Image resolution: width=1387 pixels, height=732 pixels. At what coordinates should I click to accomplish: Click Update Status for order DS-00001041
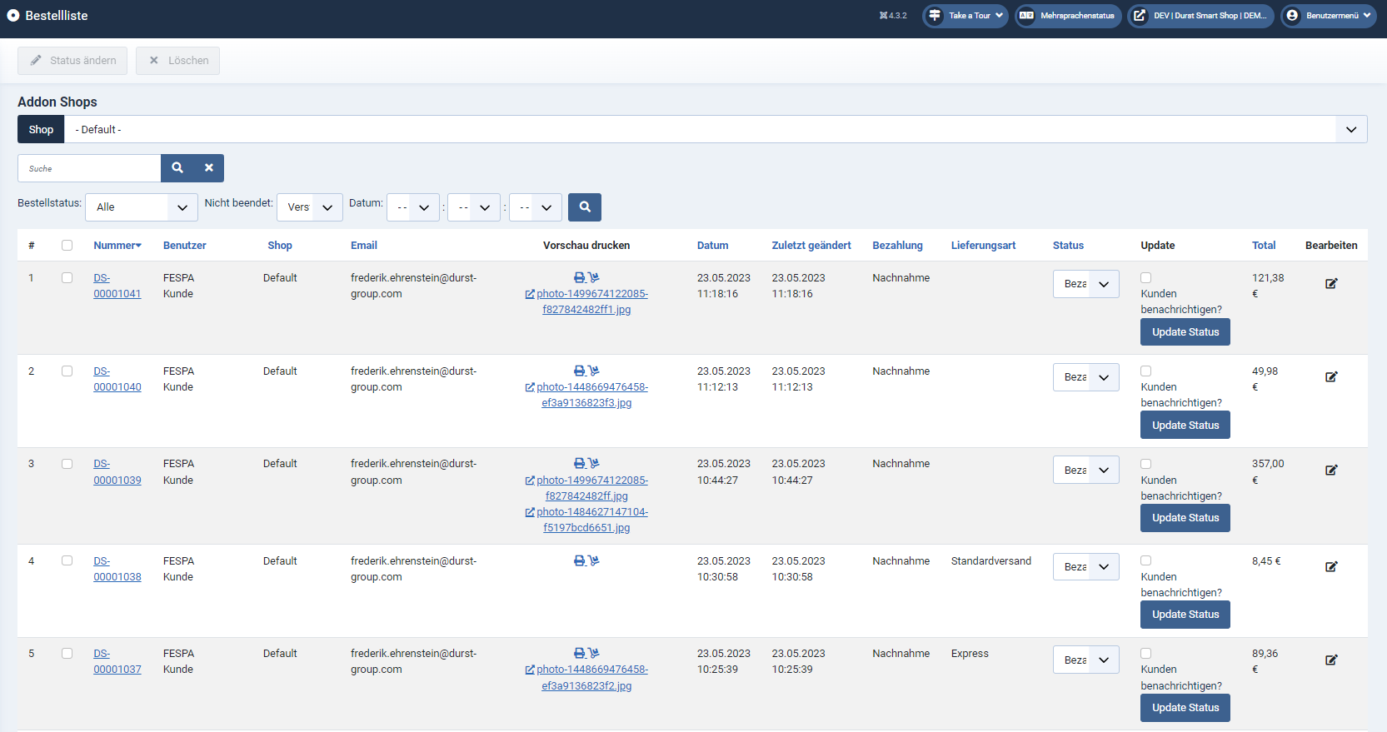[x=1185, y=332]
